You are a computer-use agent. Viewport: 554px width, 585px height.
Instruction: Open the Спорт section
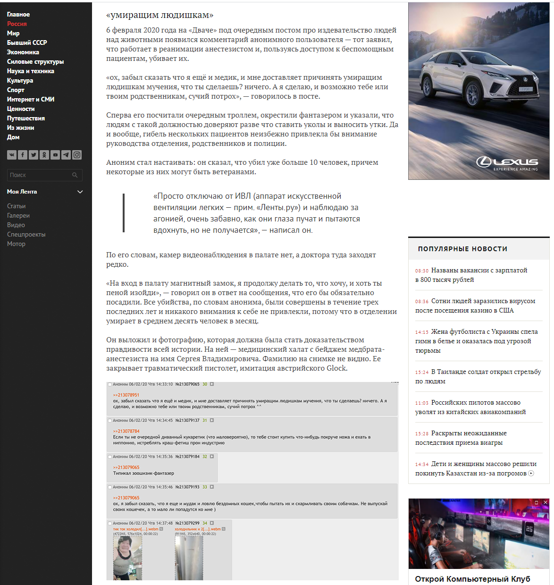pos(16,90)
